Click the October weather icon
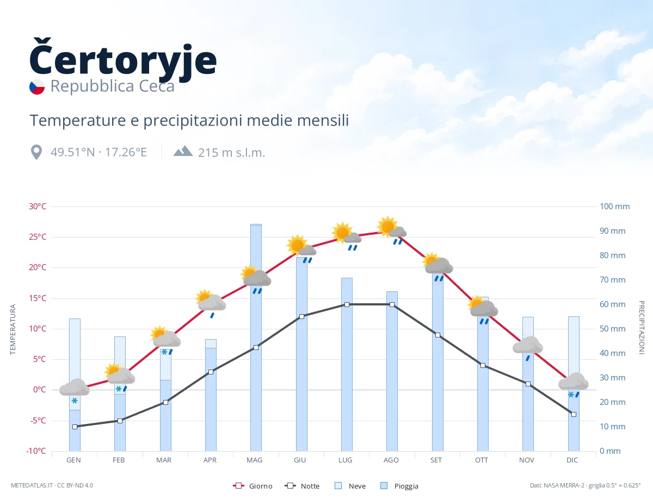The image size is (653, 500). pos(483,310)
